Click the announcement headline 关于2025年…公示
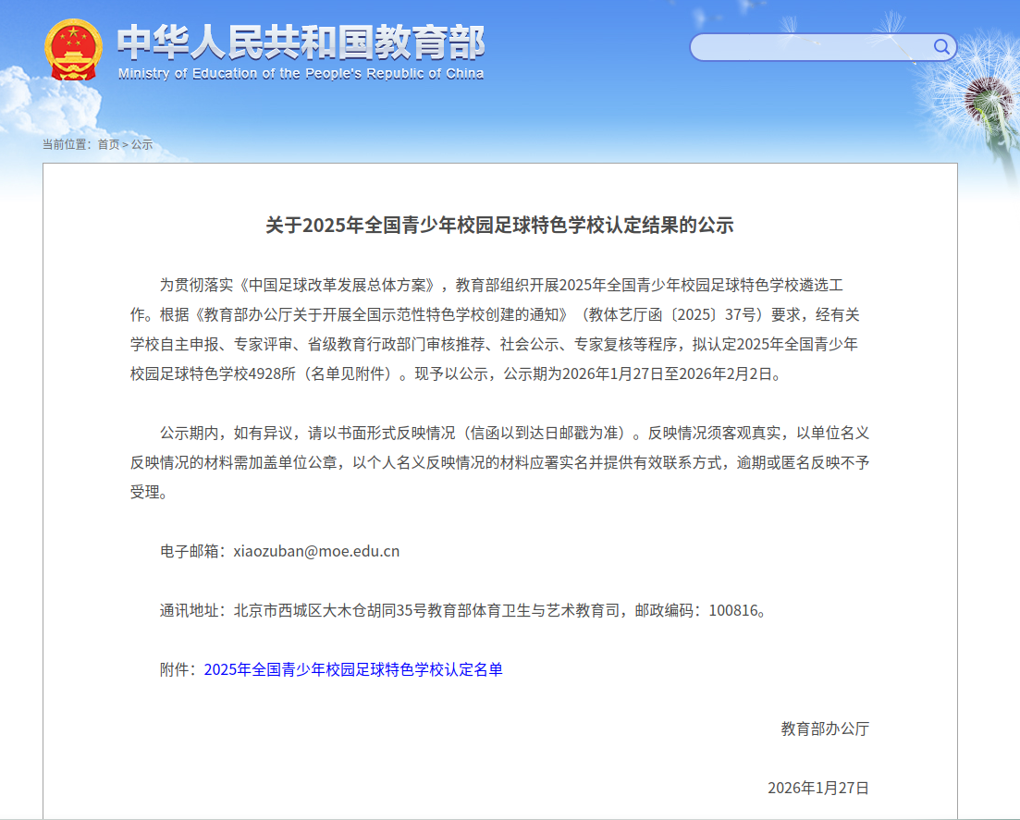Screen dimensions: 1020x820 pyautogui.click(x=499, y=225)
